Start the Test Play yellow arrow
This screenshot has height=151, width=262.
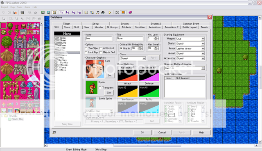pyautogui.click(x=110, y=12)
